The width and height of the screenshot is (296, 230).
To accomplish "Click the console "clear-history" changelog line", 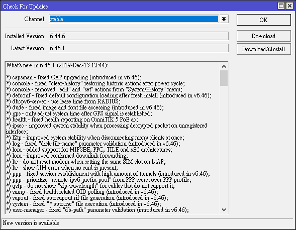I will click(95, 83).
